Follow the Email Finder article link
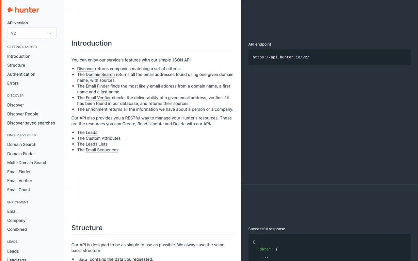418x261 pixels. [97, 86]
